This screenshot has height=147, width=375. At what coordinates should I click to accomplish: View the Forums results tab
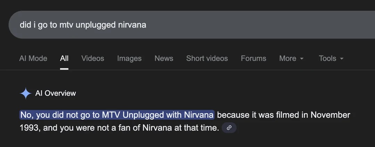point(253,58)
